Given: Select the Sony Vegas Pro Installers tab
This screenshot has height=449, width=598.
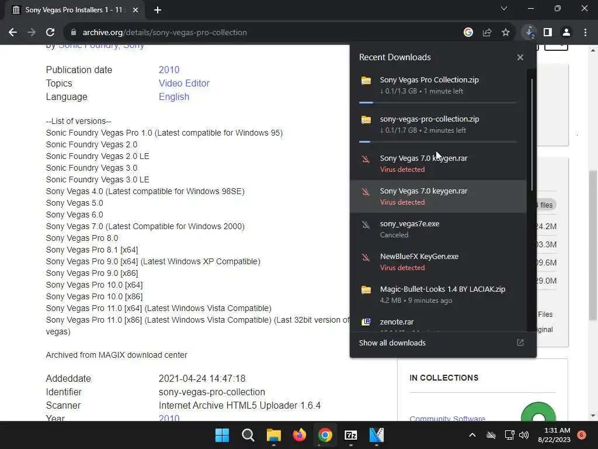Looking at the screenshot, I should tap(75, 10).
